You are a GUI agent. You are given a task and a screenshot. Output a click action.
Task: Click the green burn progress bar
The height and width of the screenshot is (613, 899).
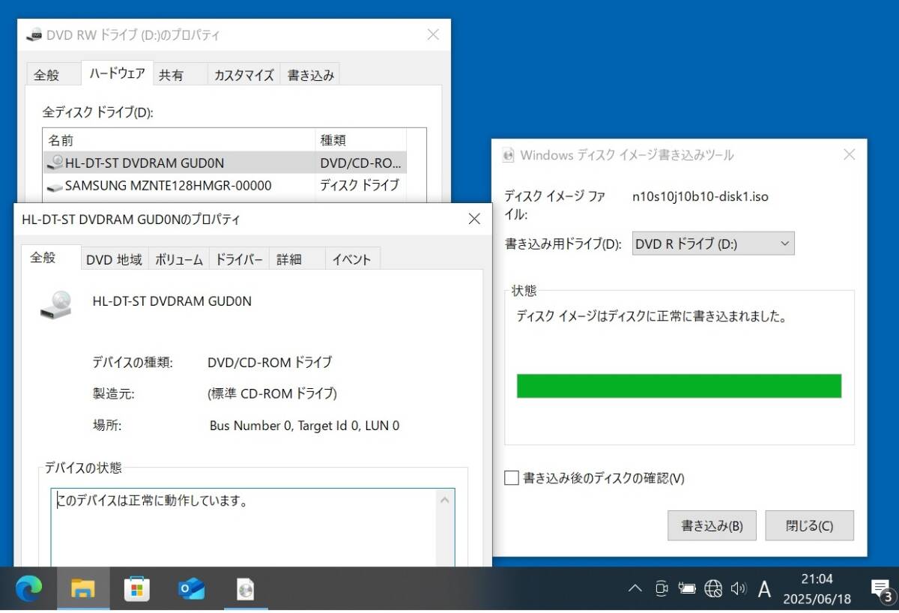click(679, 386)
